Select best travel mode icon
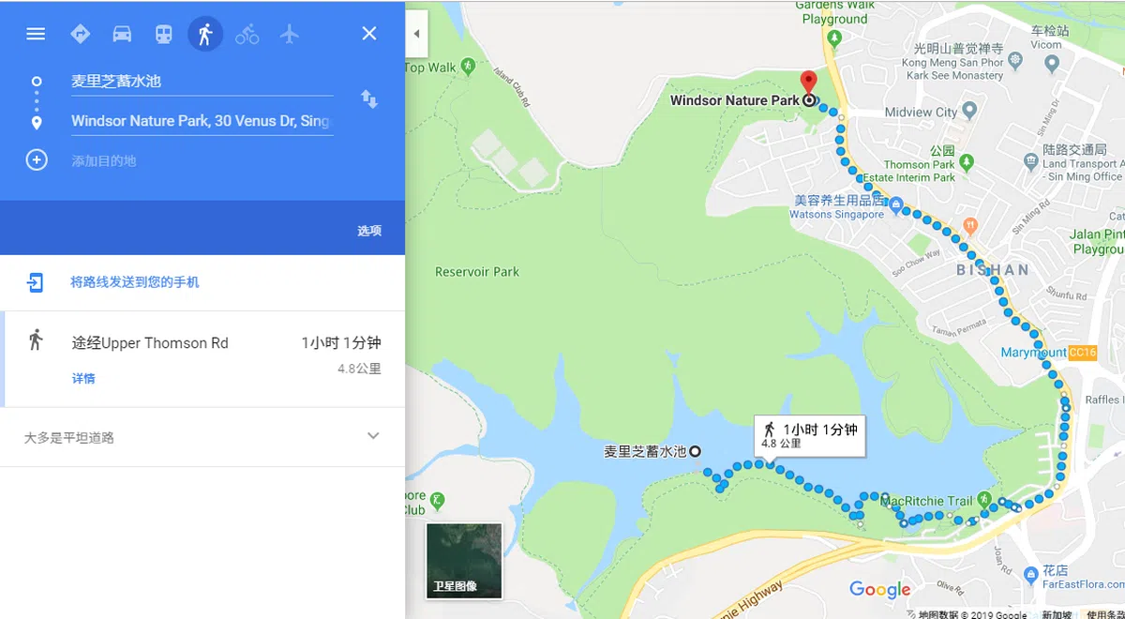This screenshot has height=619, width=1125. 81,34
